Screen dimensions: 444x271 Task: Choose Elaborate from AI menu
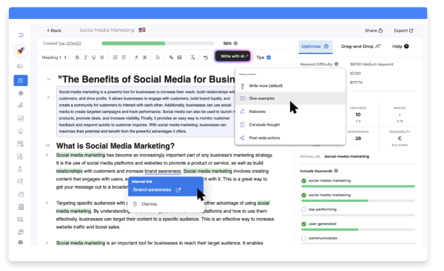(x=291, y=112)
